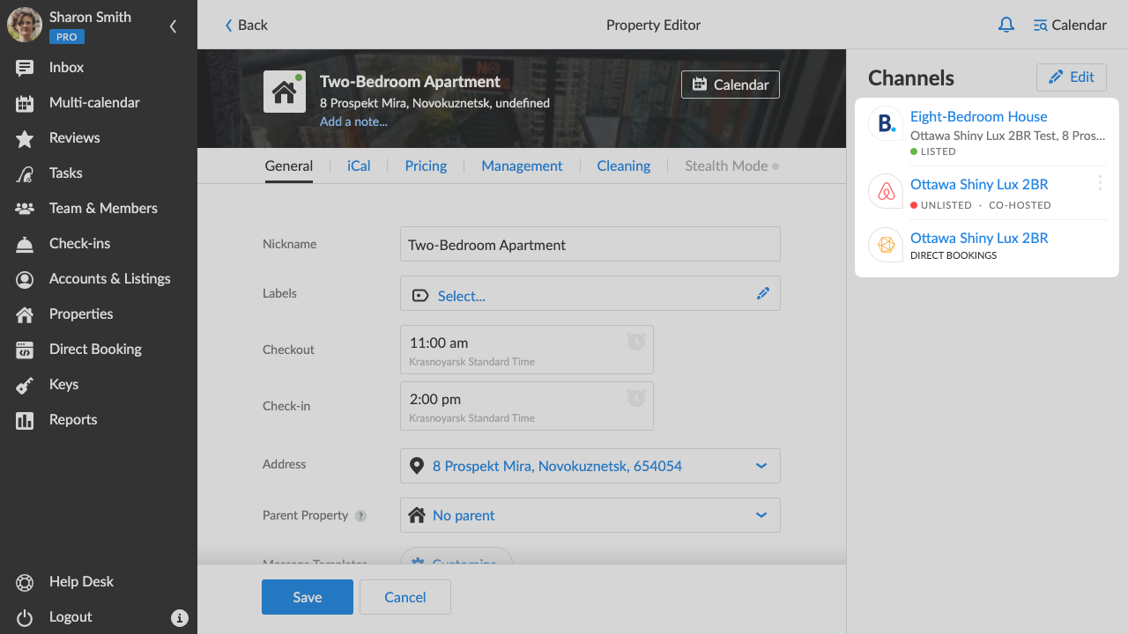Click the Check-ins bell icon
This screenshot has width=1128, height=634.
pos(25,244)
